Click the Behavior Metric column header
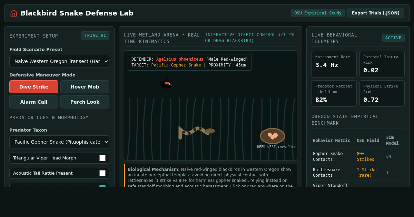 pos(331,141)
